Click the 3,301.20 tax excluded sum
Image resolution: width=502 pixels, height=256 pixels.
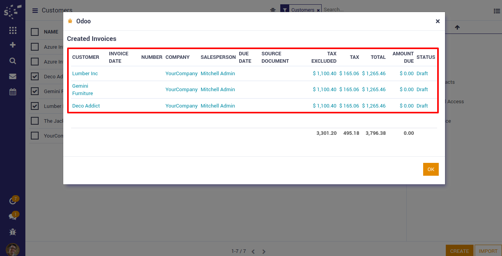point(326,133)
